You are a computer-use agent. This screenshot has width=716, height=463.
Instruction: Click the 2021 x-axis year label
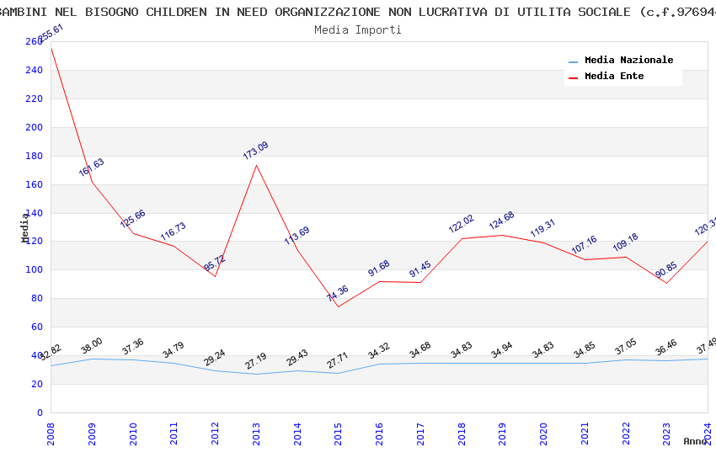coord(585,434)
